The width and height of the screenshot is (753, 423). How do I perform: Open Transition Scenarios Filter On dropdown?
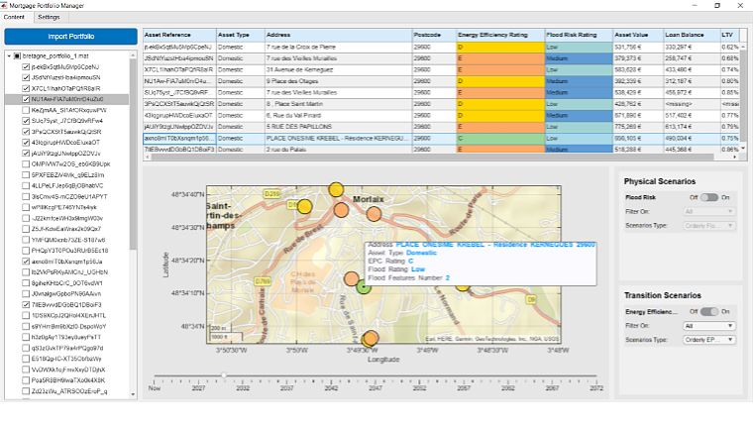(709, 325)
